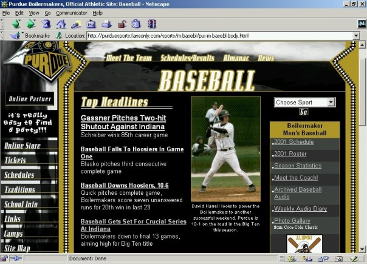
Task: Open the Go menu
Action: (47, 13)
